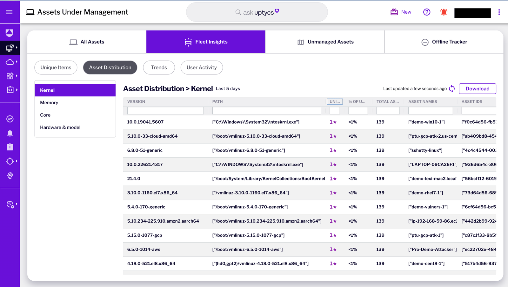Open the lightbulb insights sidebar icon

[10, 175]
